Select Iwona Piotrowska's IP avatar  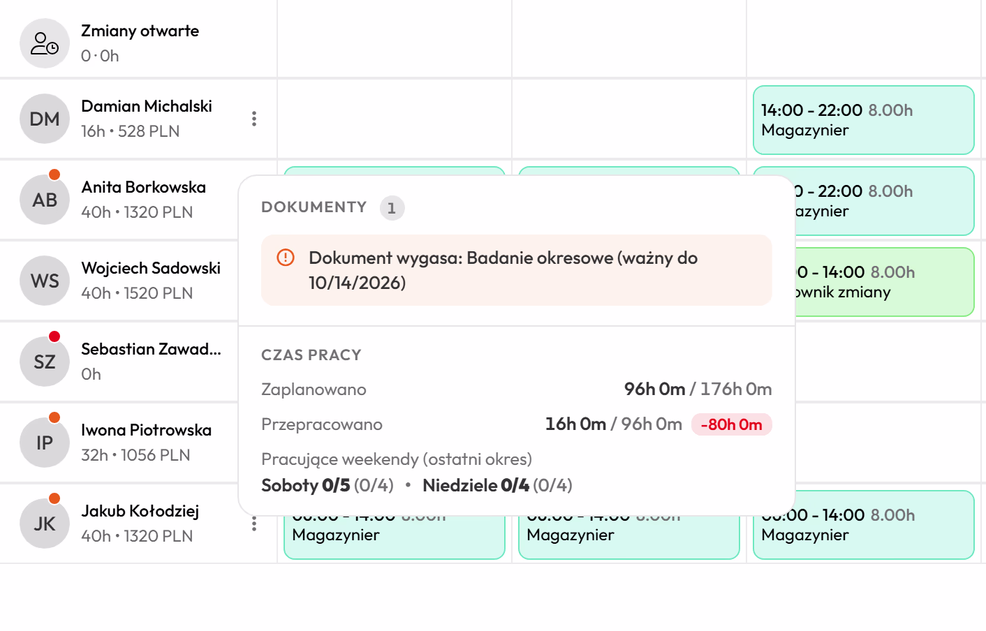[x=45, y=443]
